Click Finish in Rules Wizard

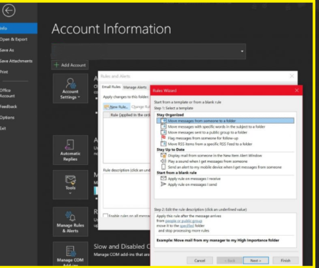click(x=285, y=260)
